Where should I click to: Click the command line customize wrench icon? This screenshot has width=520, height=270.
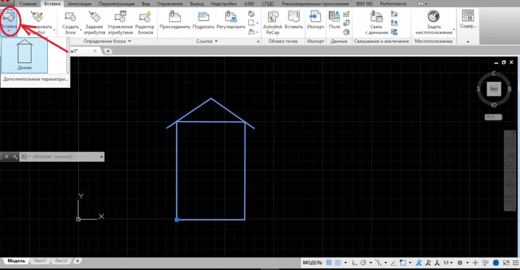click(15, 157)
